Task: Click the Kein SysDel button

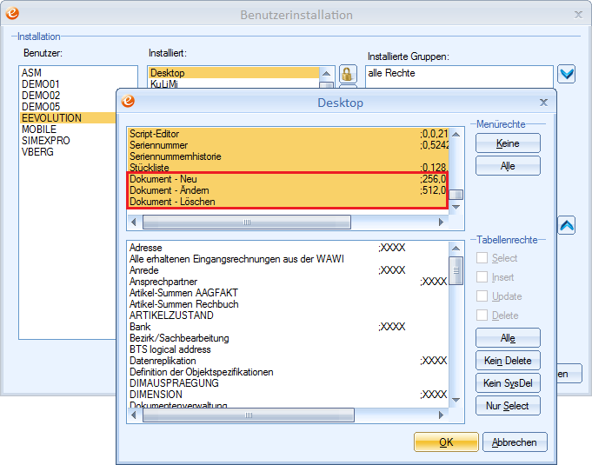Action: click(508, 383)
